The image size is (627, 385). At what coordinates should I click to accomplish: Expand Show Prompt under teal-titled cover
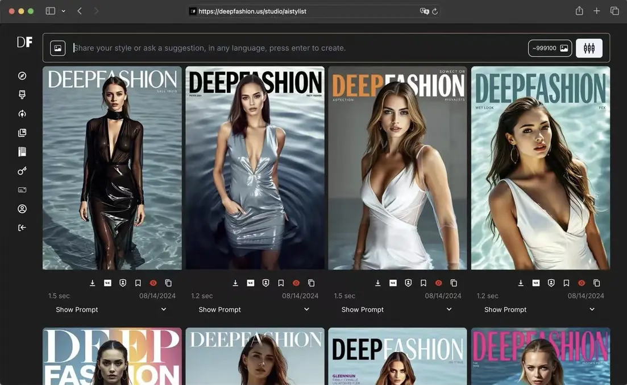(x=540, y=309)
